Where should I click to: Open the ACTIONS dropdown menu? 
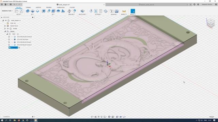pyautogui.click(x=98, y=14)
